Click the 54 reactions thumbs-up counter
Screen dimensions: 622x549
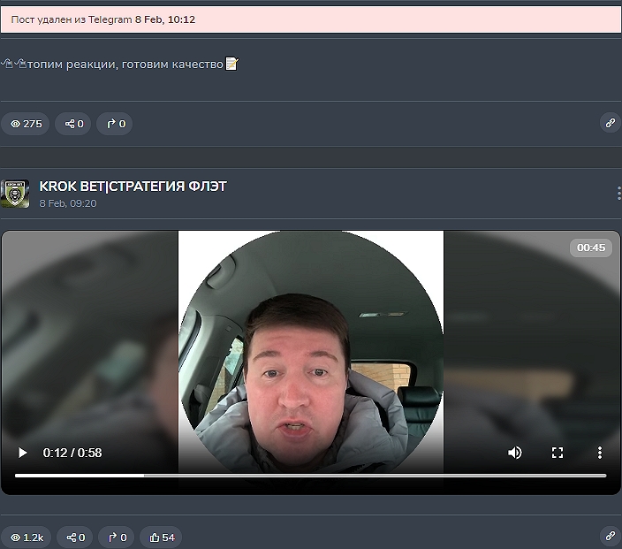(162, 537)
